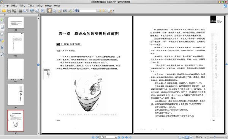The width and height of the screenshot is (228, 139).
Task: Start full screen mode from monitor icon
Action: [32, 11]
